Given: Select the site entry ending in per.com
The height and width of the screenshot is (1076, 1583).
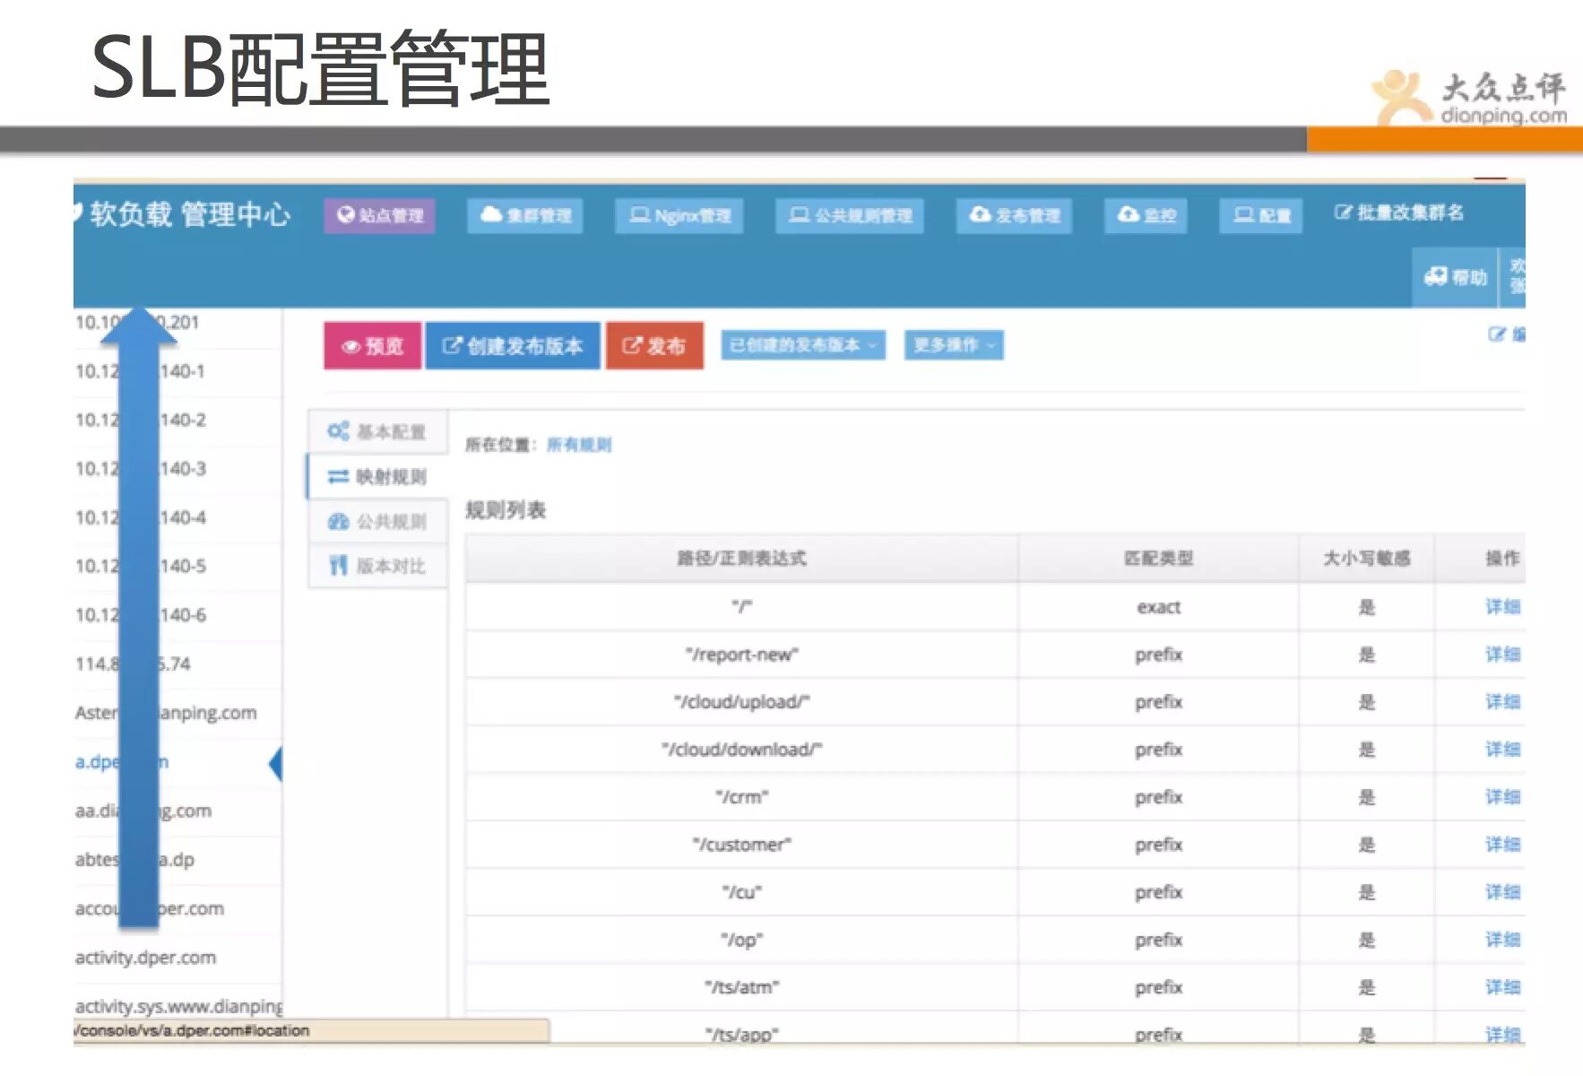Looking at the screenshot, I should [x=177, y=908].
